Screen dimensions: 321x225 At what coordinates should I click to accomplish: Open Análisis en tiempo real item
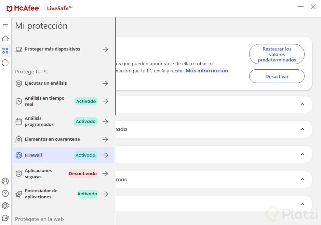[63, 101]
